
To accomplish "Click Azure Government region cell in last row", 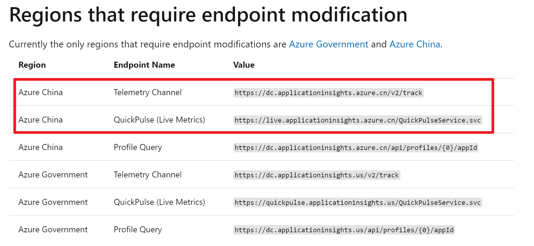I will click(x=53, y=230).
